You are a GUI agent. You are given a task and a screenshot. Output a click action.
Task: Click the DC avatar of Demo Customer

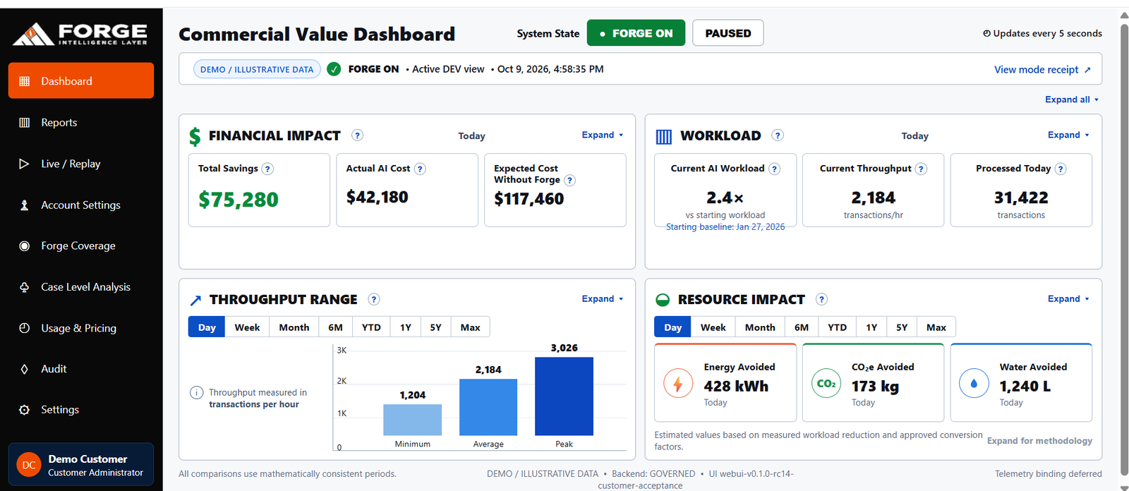(x=29, y=465)
